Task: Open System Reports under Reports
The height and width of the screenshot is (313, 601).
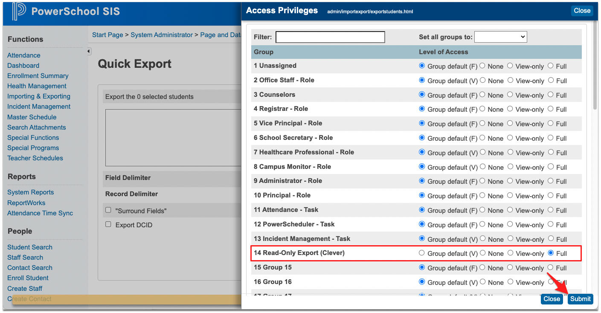Action: pos(30,192)
